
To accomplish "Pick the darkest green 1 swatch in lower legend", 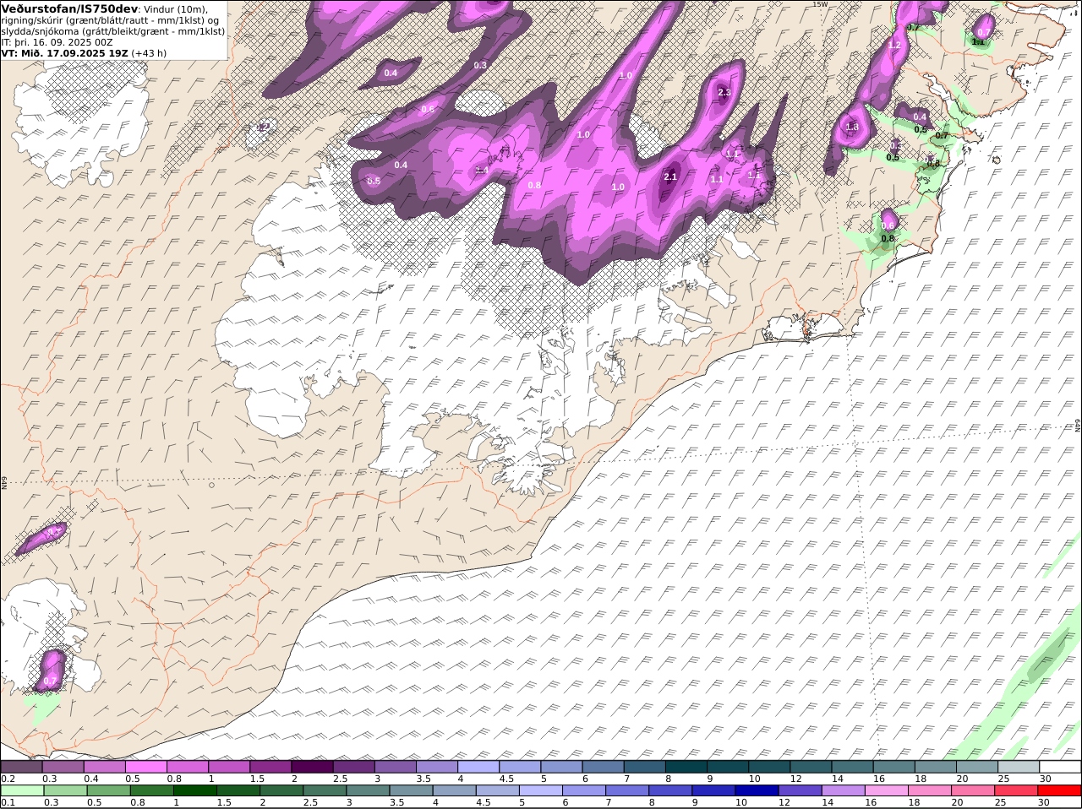I will click(x=194, y=791).
